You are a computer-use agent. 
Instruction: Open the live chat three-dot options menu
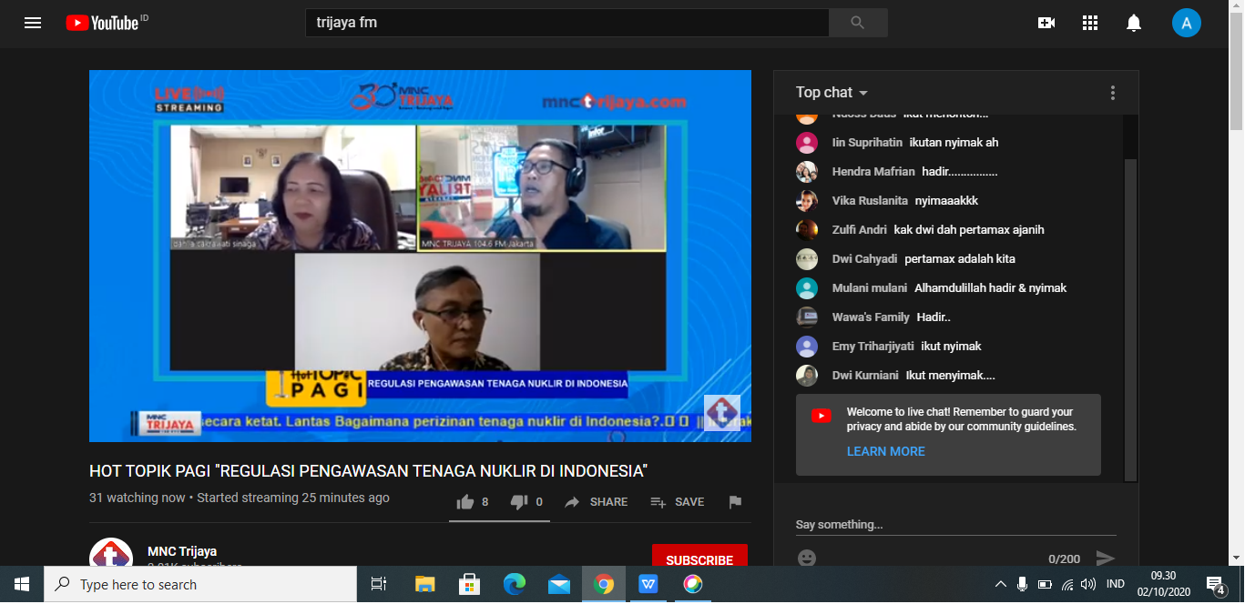pos(1112,93)
